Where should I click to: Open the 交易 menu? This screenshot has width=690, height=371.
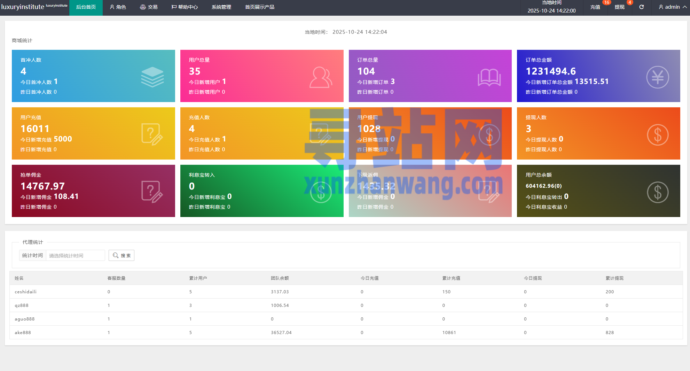point(149,7)
